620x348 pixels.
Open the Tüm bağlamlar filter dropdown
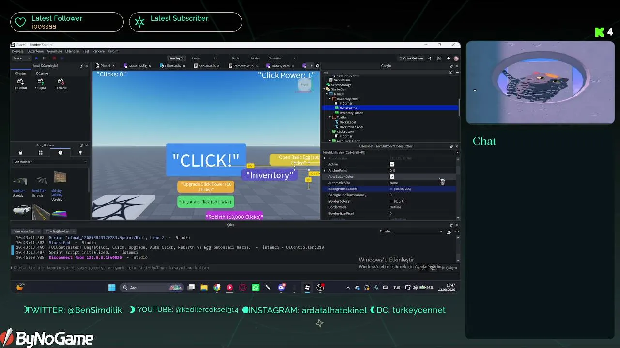(x=60, y=232)
